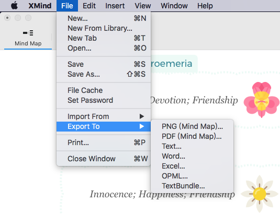Select Close Window menu item
The image size is (280, 214).
tap(104, 159)
